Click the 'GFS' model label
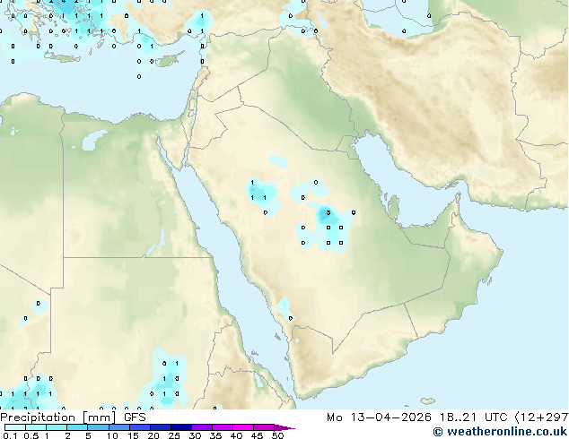 [135, 417]
